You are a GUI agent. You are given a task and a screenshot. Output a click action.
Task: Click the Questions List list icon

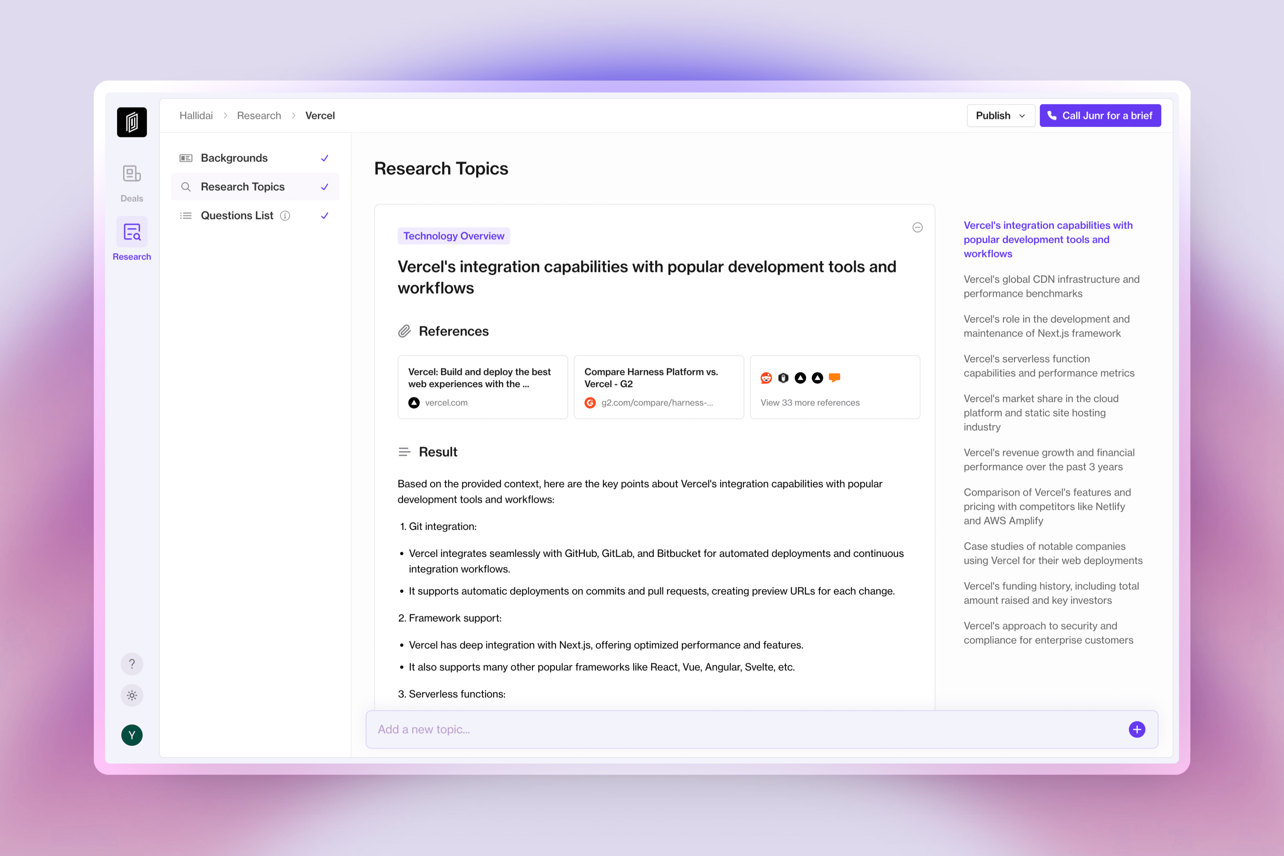[186, 216]
